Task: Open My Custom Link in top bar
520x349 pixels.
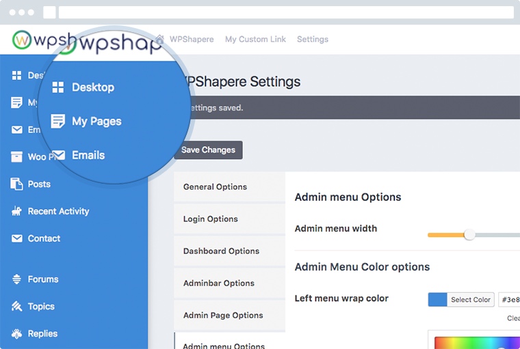Action: click(255, 40)
